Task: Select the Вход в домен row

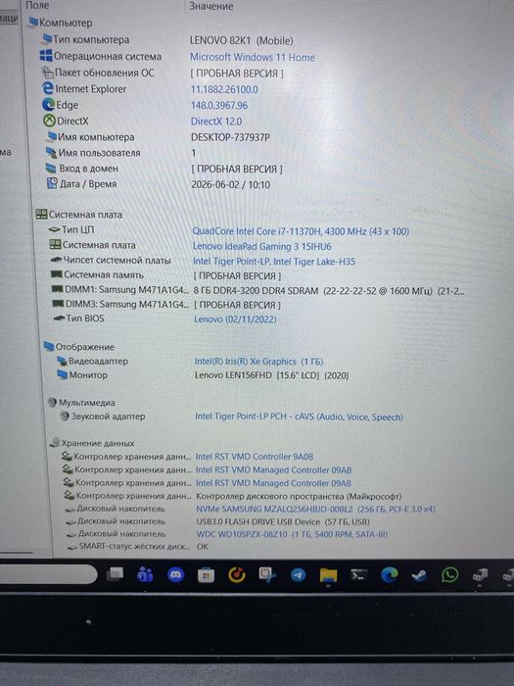Action: [x=164, y=169]
